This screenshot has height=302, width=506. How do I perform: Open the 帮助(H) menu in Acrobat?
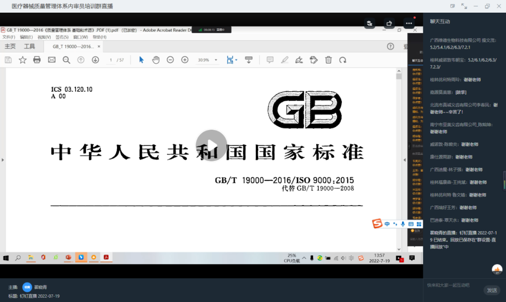99,37
